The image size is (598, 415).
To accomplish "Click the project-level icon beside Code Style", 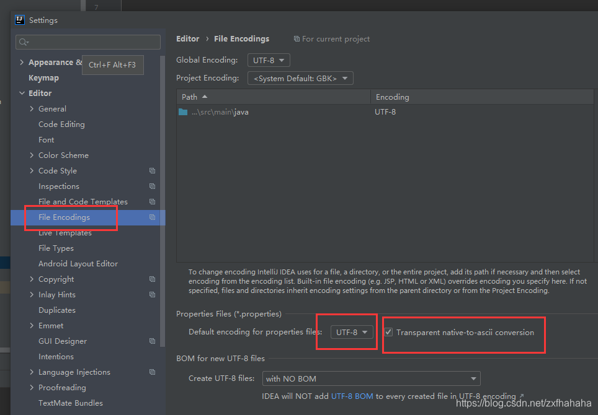I will click(152, 170).
